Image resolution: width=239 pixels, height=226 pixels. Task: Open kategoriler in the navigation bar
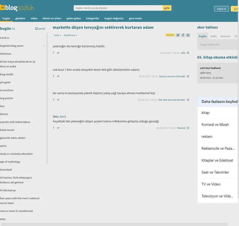point(92,18)
